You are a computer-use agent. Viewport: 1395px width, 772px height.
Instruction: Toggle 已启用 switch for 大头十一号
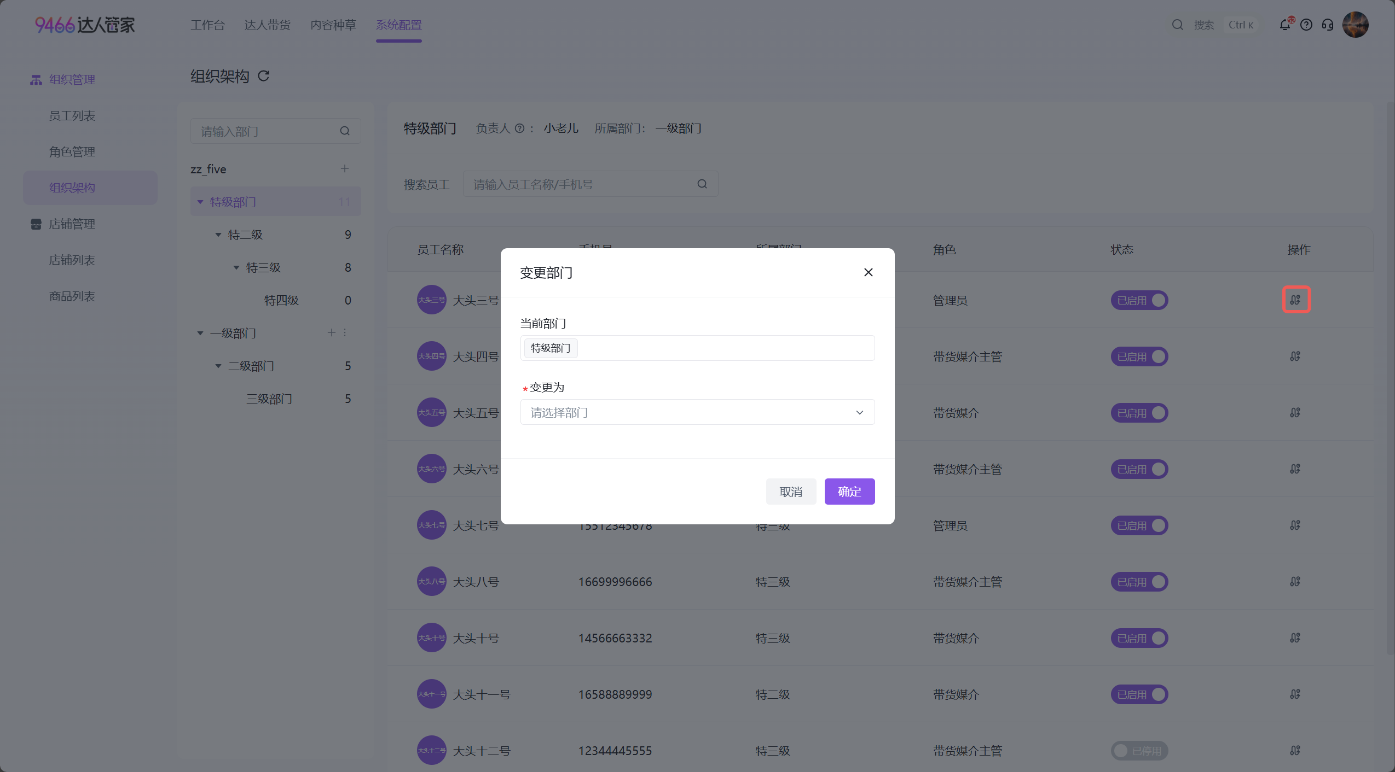[1139, 694]
